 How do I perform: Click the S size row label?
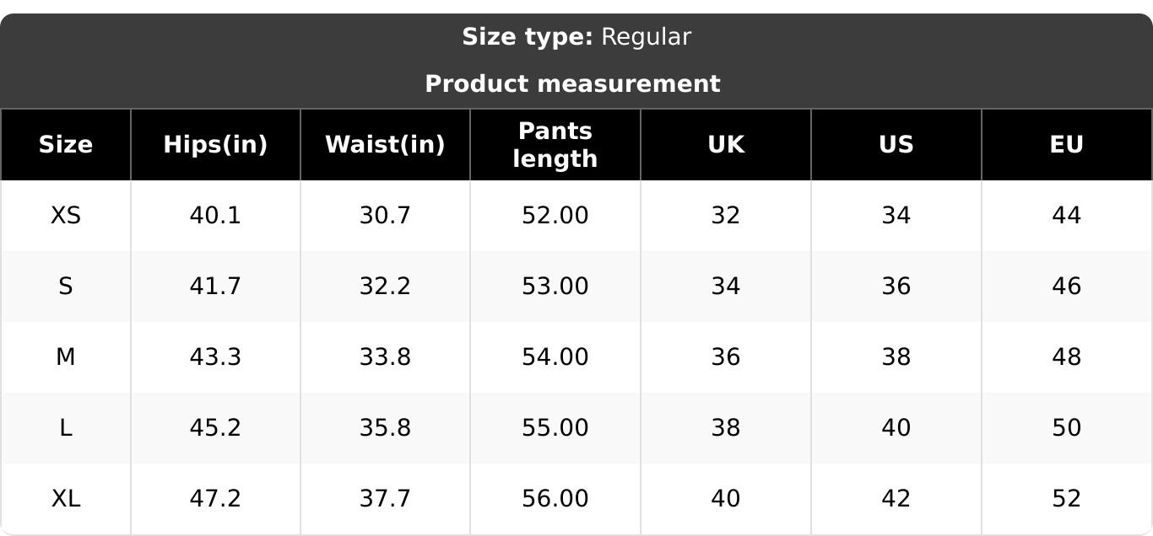(x=66, y=287)
